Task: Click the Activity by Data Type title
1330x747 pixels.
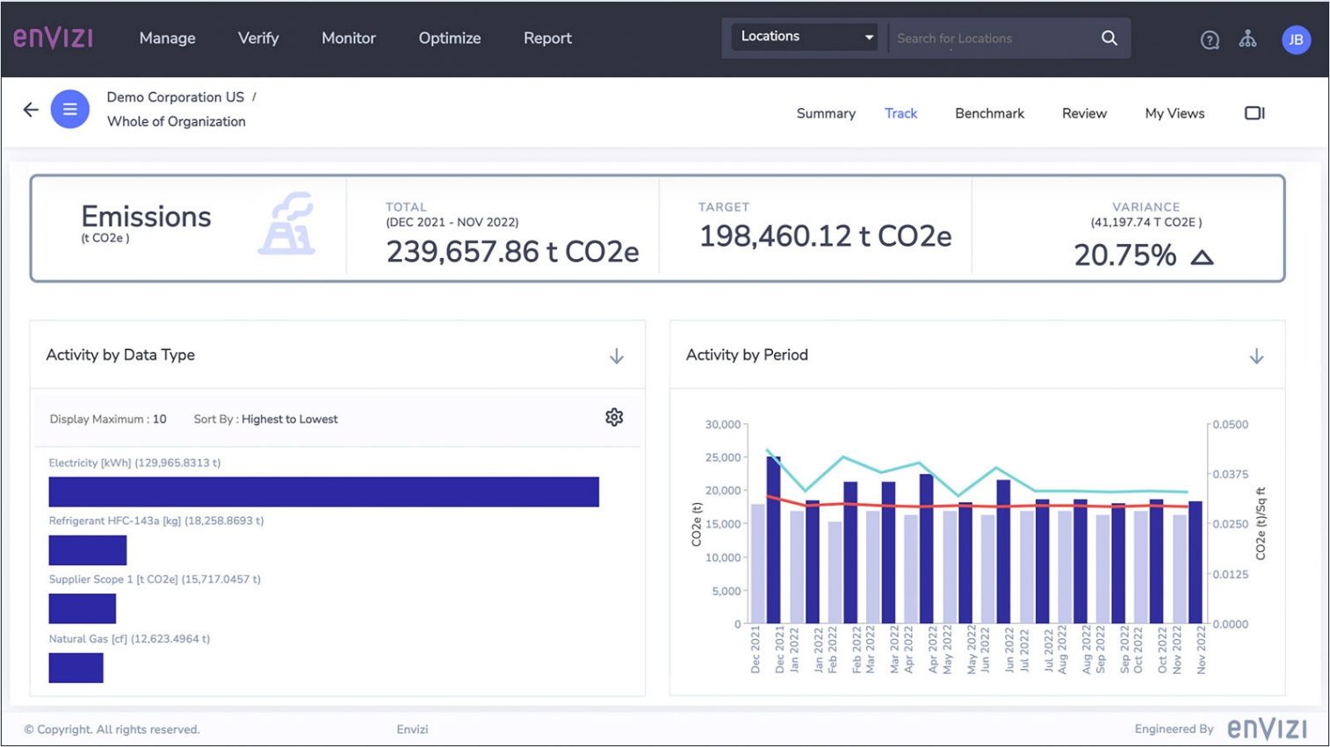Action: click(120, 355)
